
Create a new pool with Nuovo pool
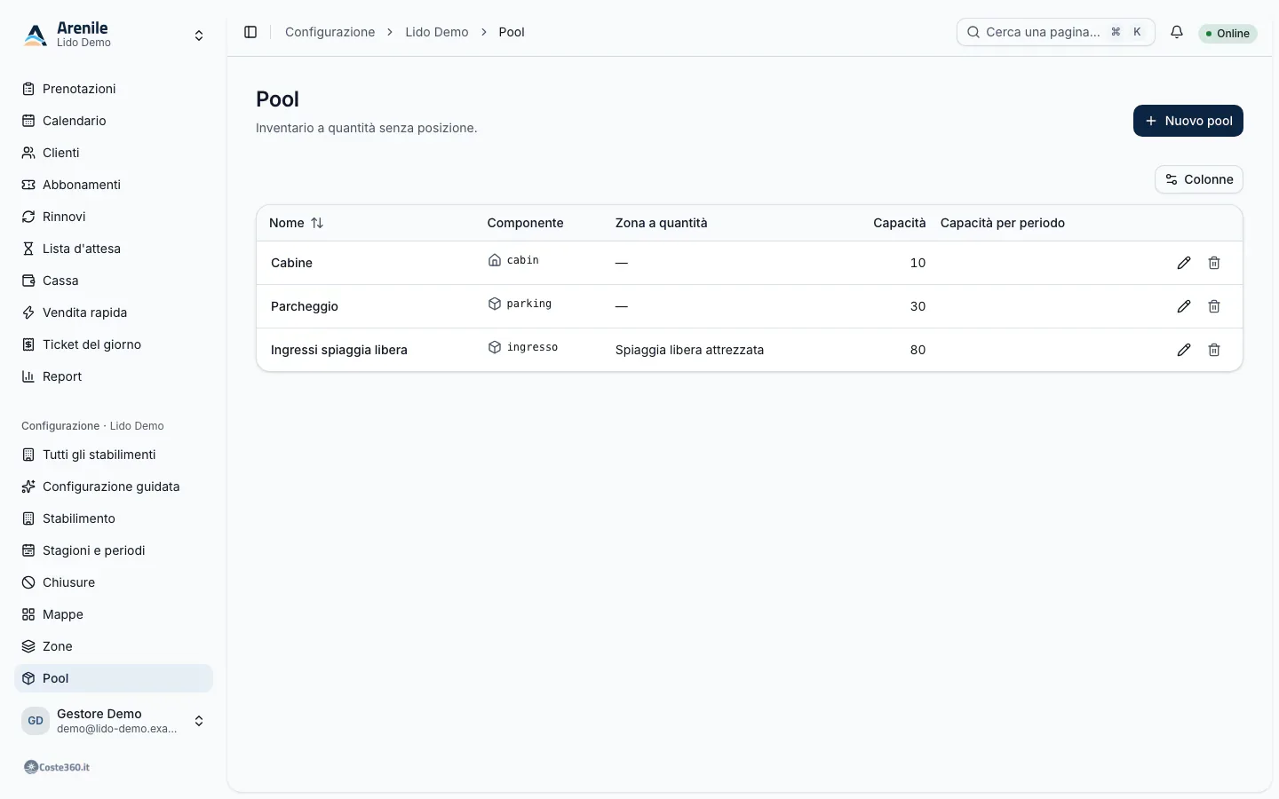point(1188,121)
